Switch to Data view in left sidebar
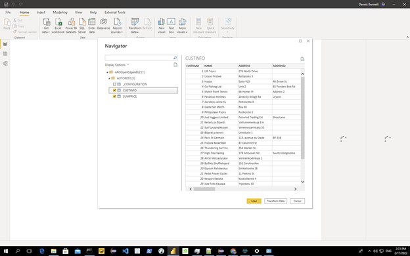410x256 pixels. coord(5,54)
